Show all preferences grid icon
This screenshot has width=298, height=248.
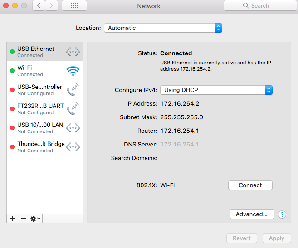pyautogui.click(x=74, y=5)
